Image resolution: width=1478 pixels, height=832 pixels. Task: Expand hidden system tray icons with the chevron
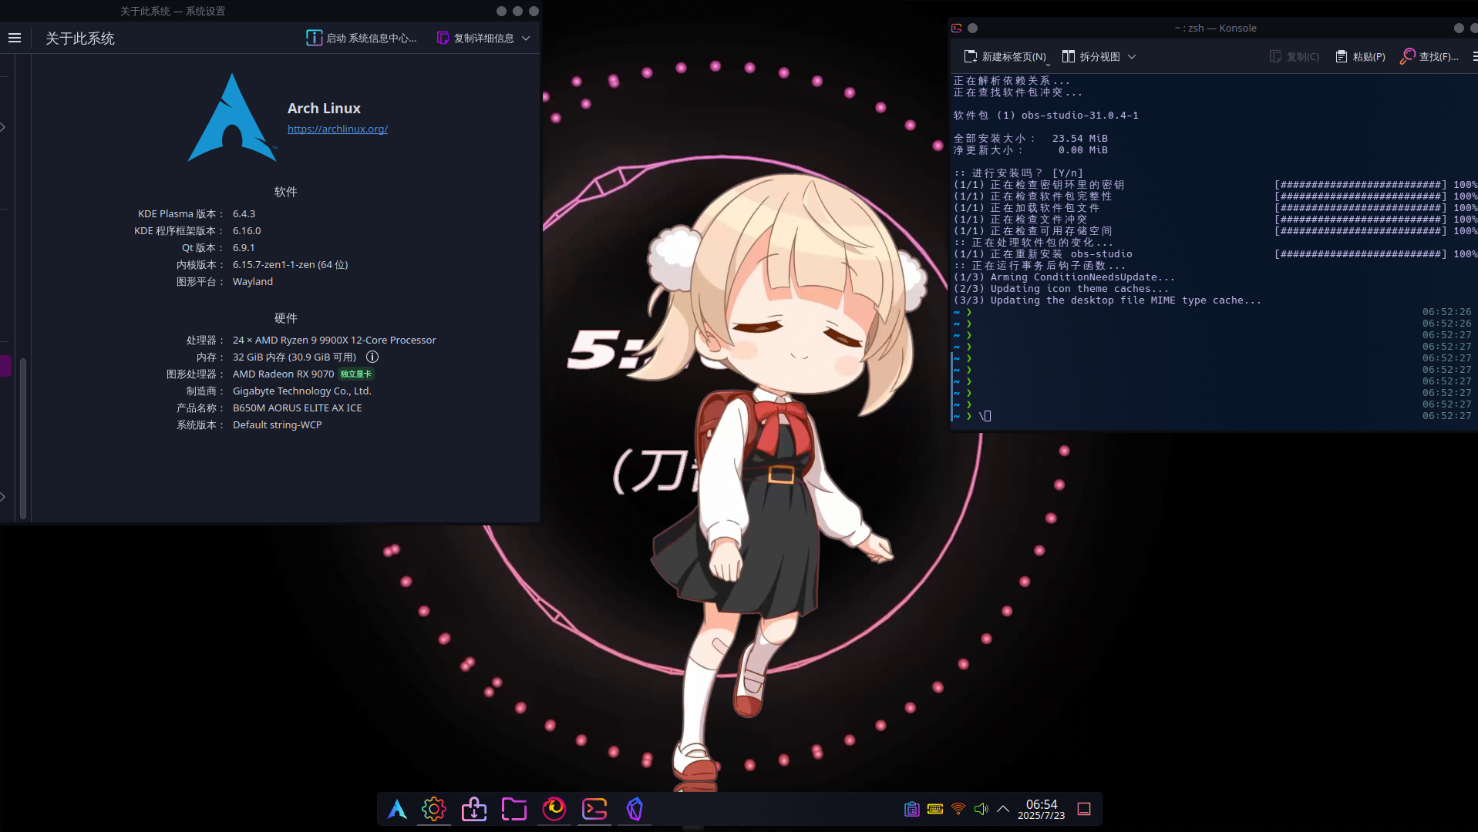tap(1002, 809)
